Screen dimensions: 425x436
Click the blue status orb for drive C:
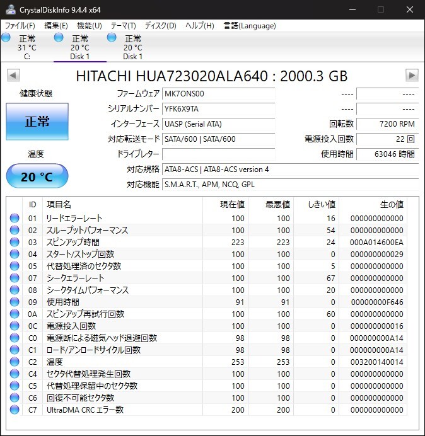[x=6, y=37]
